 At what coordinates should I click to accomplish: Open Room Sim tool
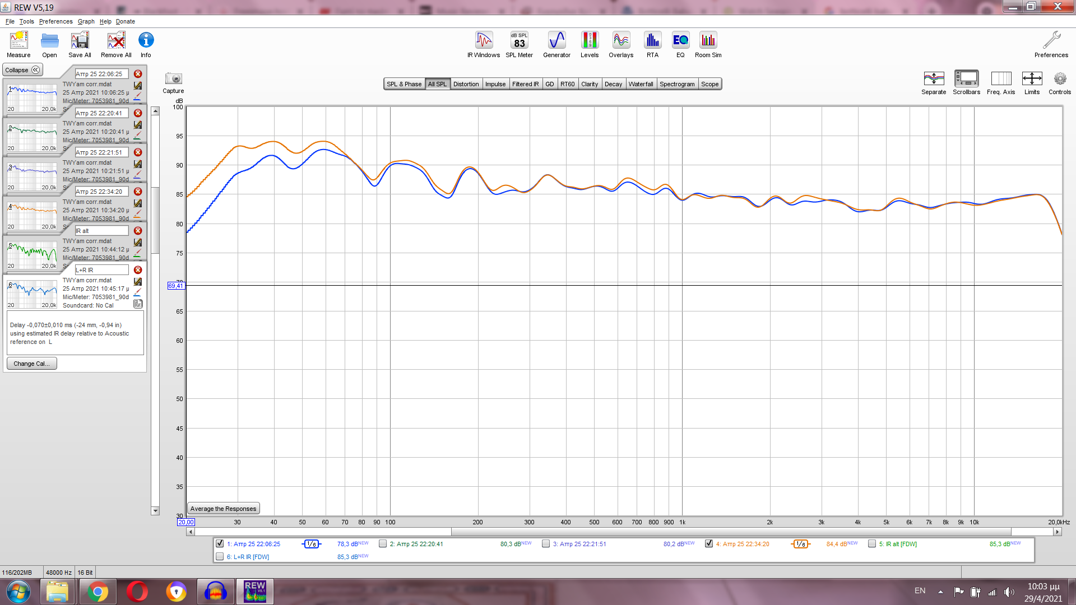(x=708, y=44)
